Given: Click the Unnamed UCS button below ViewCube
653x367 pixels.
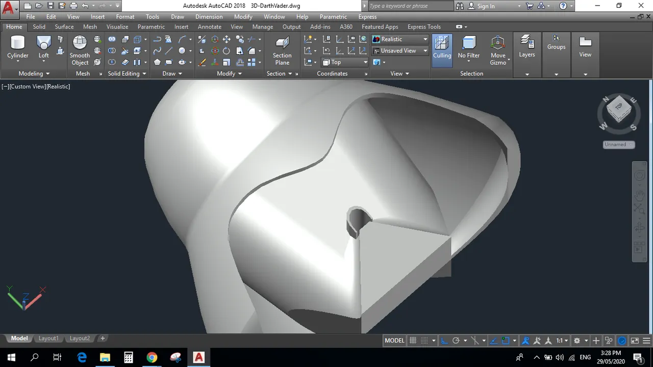Looking at the screenshot, I should click(x=619, y=145).
